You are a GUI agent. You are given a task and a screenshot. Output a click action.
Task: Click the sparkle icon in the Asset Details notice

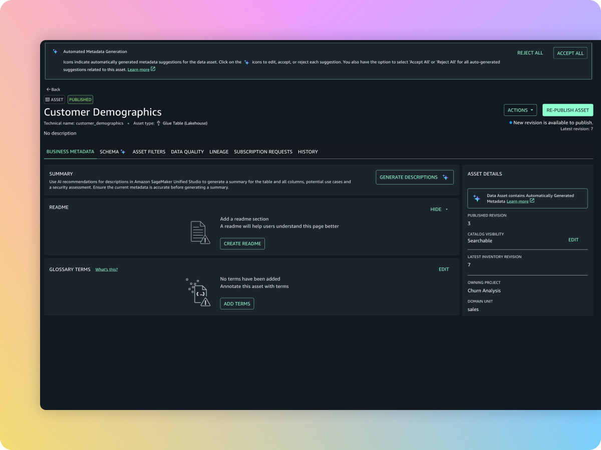pyautogui.click(x=476, y=198)
